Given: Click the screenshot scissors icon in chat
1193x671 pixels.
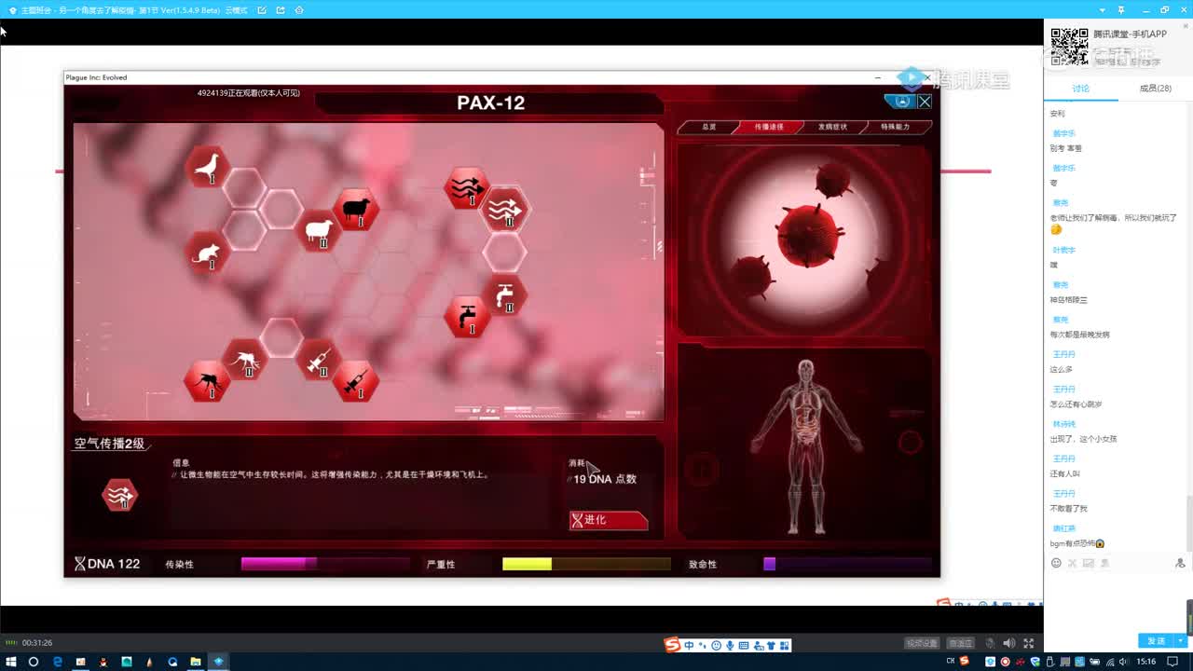Looking at the screenshot, I should [1072, 563].
